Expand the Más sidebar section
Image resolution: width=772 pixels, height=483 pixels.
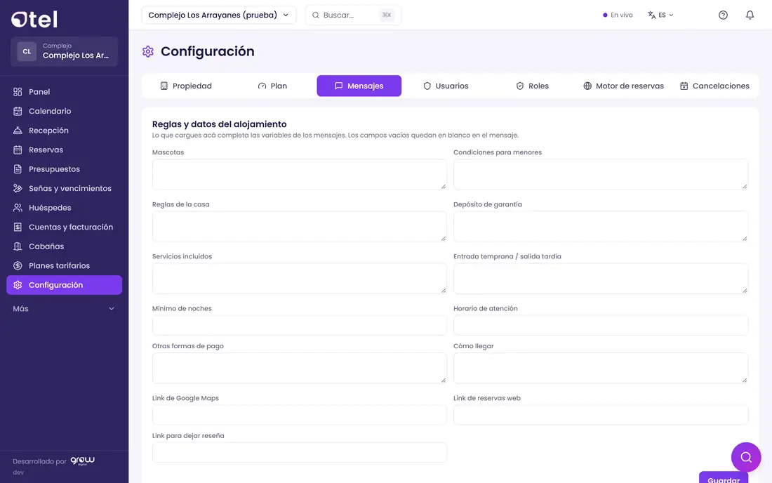64,309
